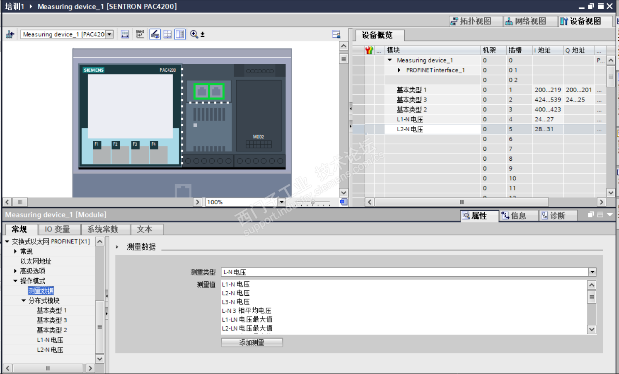
Task: Click the overview navigation icon beside zoom slider
Action: (x=343, y=202)
